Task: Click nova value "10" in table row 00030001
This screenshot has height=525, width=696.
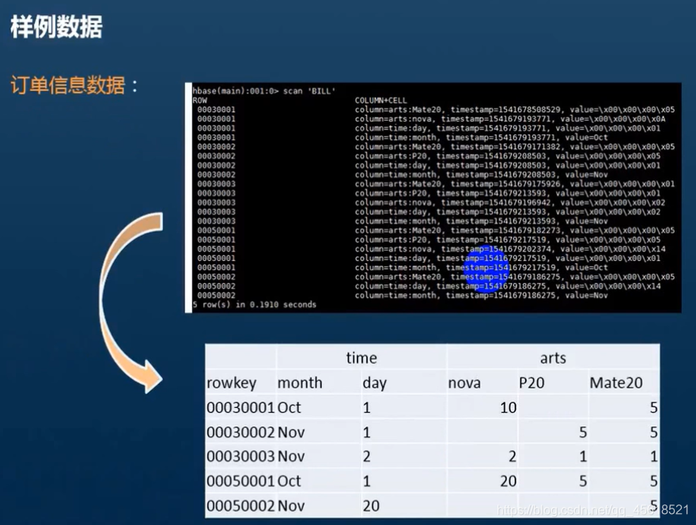Action: point(509,407)
